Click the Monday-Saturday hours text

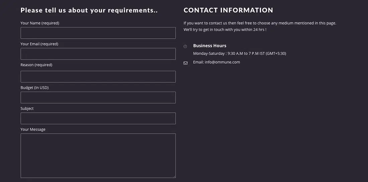coord(240,53)
